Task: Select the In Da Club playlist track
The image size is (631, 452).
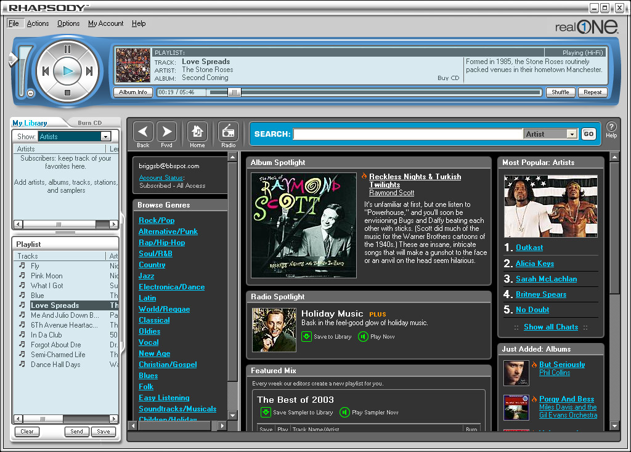Action: point(46,335)
